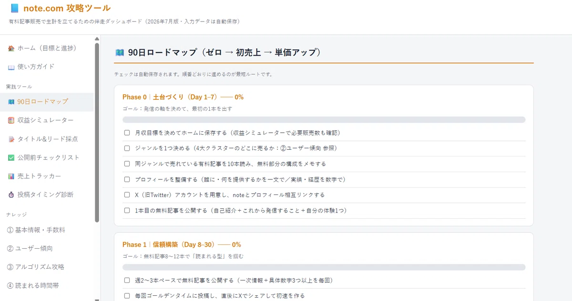
Task: Go to タイトル&リード採点 tool
Action: click(47, 139)
